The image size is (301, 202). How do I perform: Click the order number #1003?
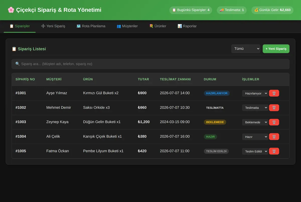[21, 122]
